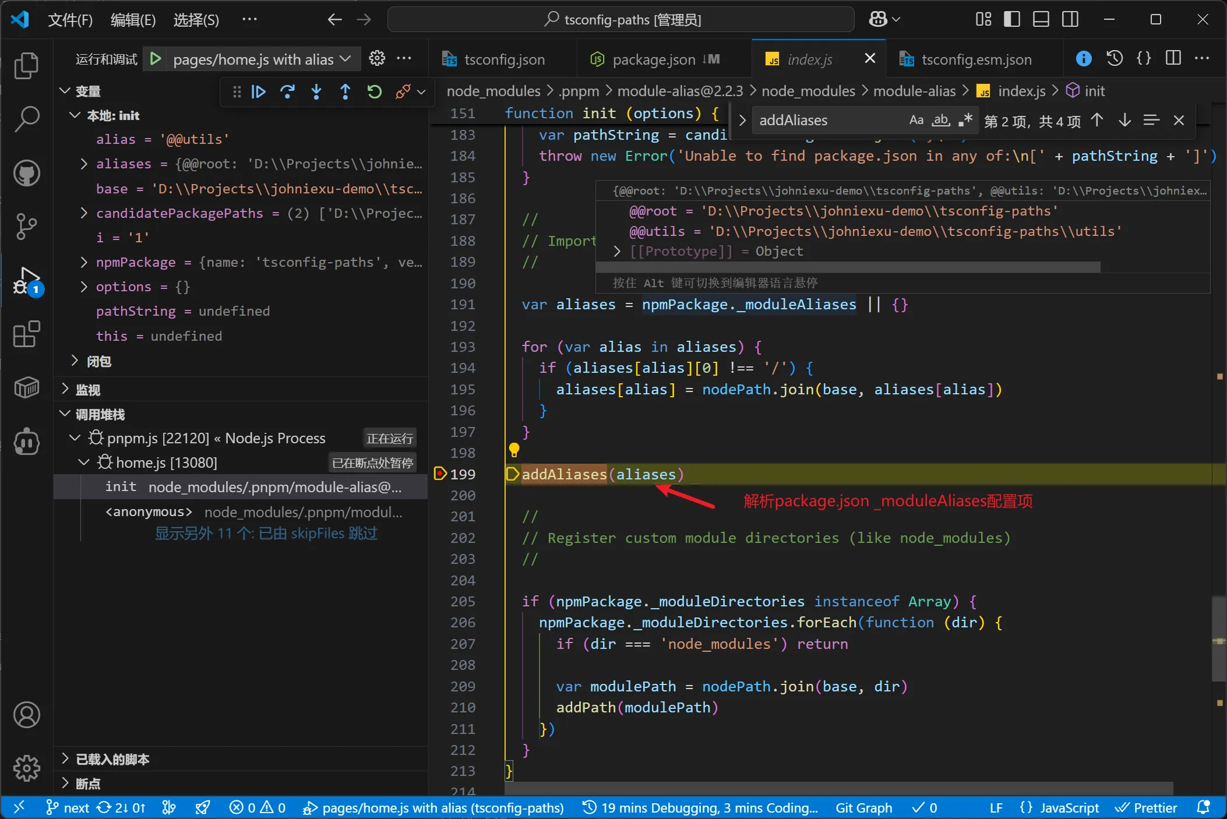Toggle Use Regular Expression in find widget
Image resolution: width=1227 pixels, height=819 pixels.
pyautogui.click(x=965, y=121)
